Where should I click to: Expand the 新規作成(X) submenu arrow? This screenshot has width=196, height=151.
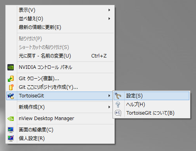(109, 107)
